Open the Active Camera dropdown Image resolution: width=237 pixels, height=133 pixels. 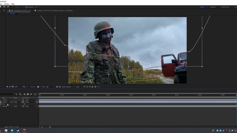[x=67, y=87]
